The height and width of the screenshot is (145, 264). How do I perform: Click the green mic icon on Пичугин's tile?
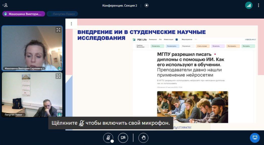click(60, 115)
